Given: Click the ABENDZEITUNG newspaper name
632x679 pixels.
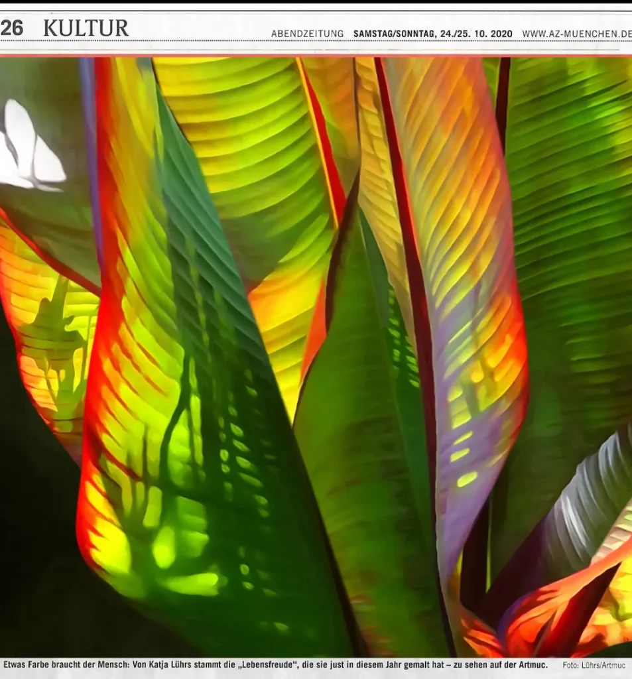Looking at the screenshot, I should (307, 34).
